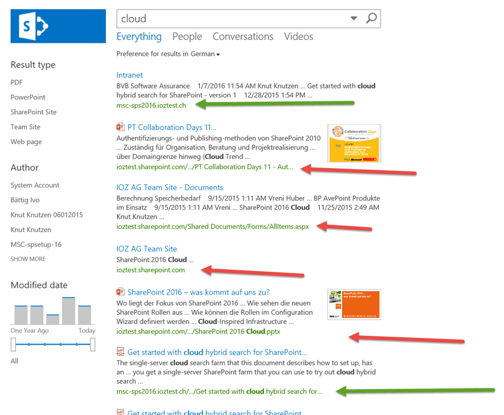Open the 'msc-sps2016.ioztest.ch/.../Get started' URL
The height and width of the screenshot is (415, 504).
click(219, 392)
